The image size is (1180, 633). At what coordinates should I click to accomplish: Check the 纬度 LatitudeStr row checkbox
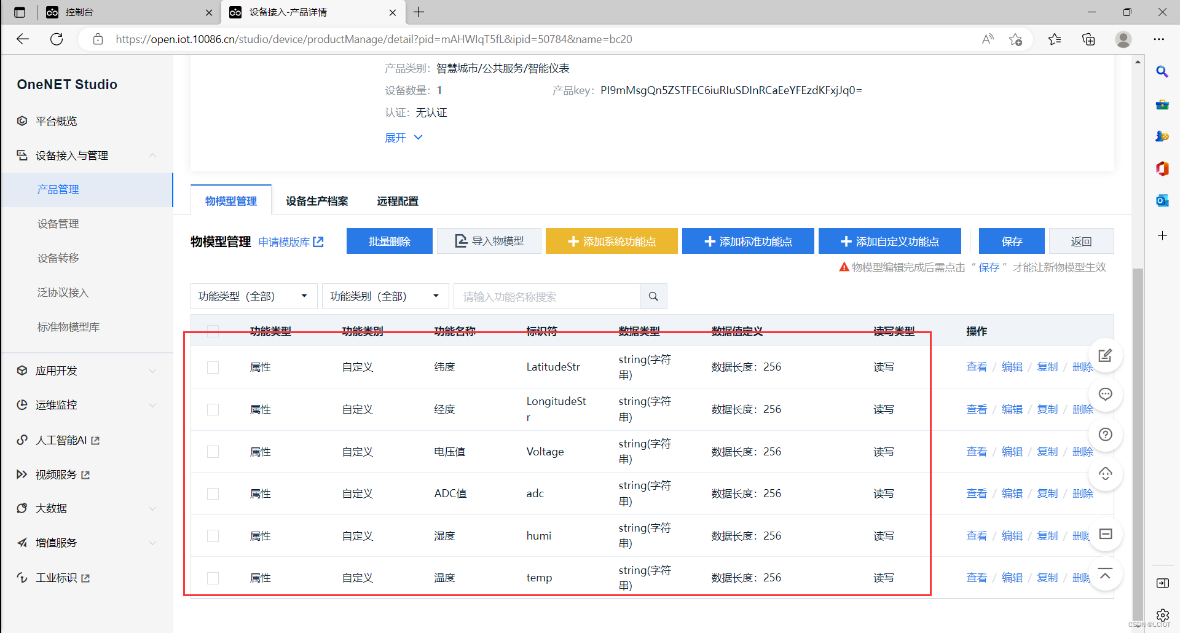click(213, 367)
